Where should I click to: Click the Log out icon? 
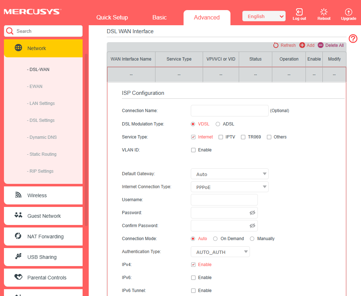tap(299, 12)
